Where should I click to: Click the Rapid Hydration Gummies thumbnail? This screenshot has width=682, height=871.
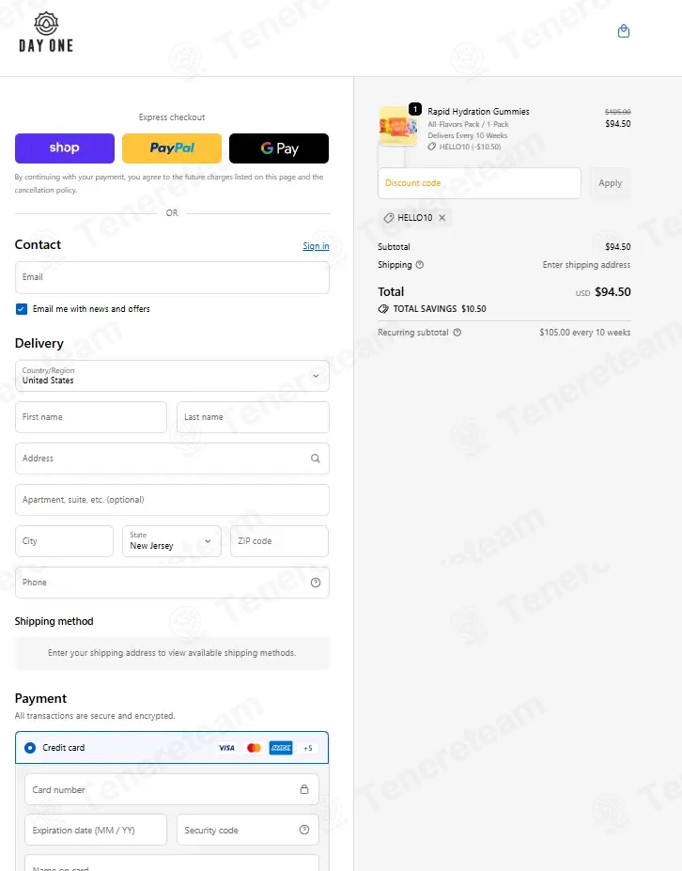(x=397, y=126)
